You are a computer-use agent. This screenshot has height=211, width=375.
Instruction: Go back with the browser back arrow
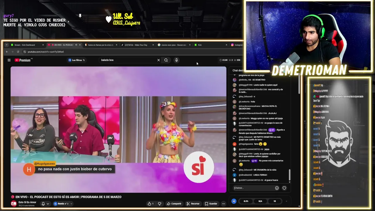pos(7,52)
